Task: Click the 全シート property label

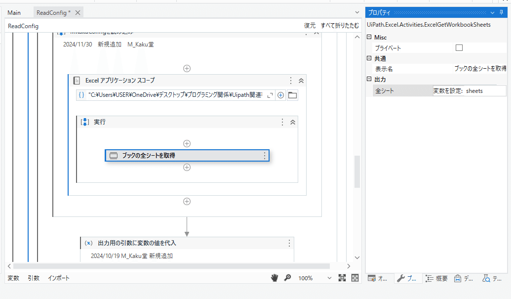Action: pos(385,91)
